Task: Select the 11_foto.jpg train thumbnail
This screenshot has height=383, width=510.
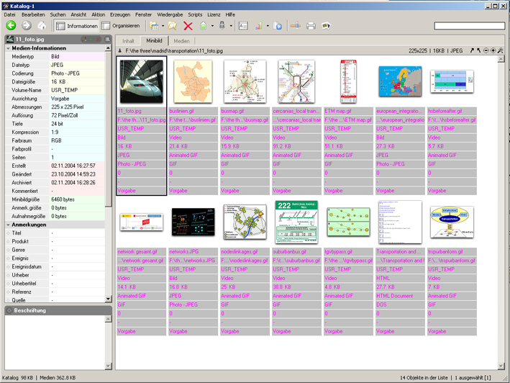Action: tap(141, 81)
